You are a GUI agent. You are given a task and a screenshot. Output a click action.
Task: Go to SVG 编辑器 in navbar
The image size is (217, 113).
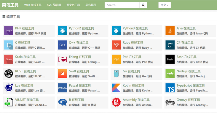(54, 5)
